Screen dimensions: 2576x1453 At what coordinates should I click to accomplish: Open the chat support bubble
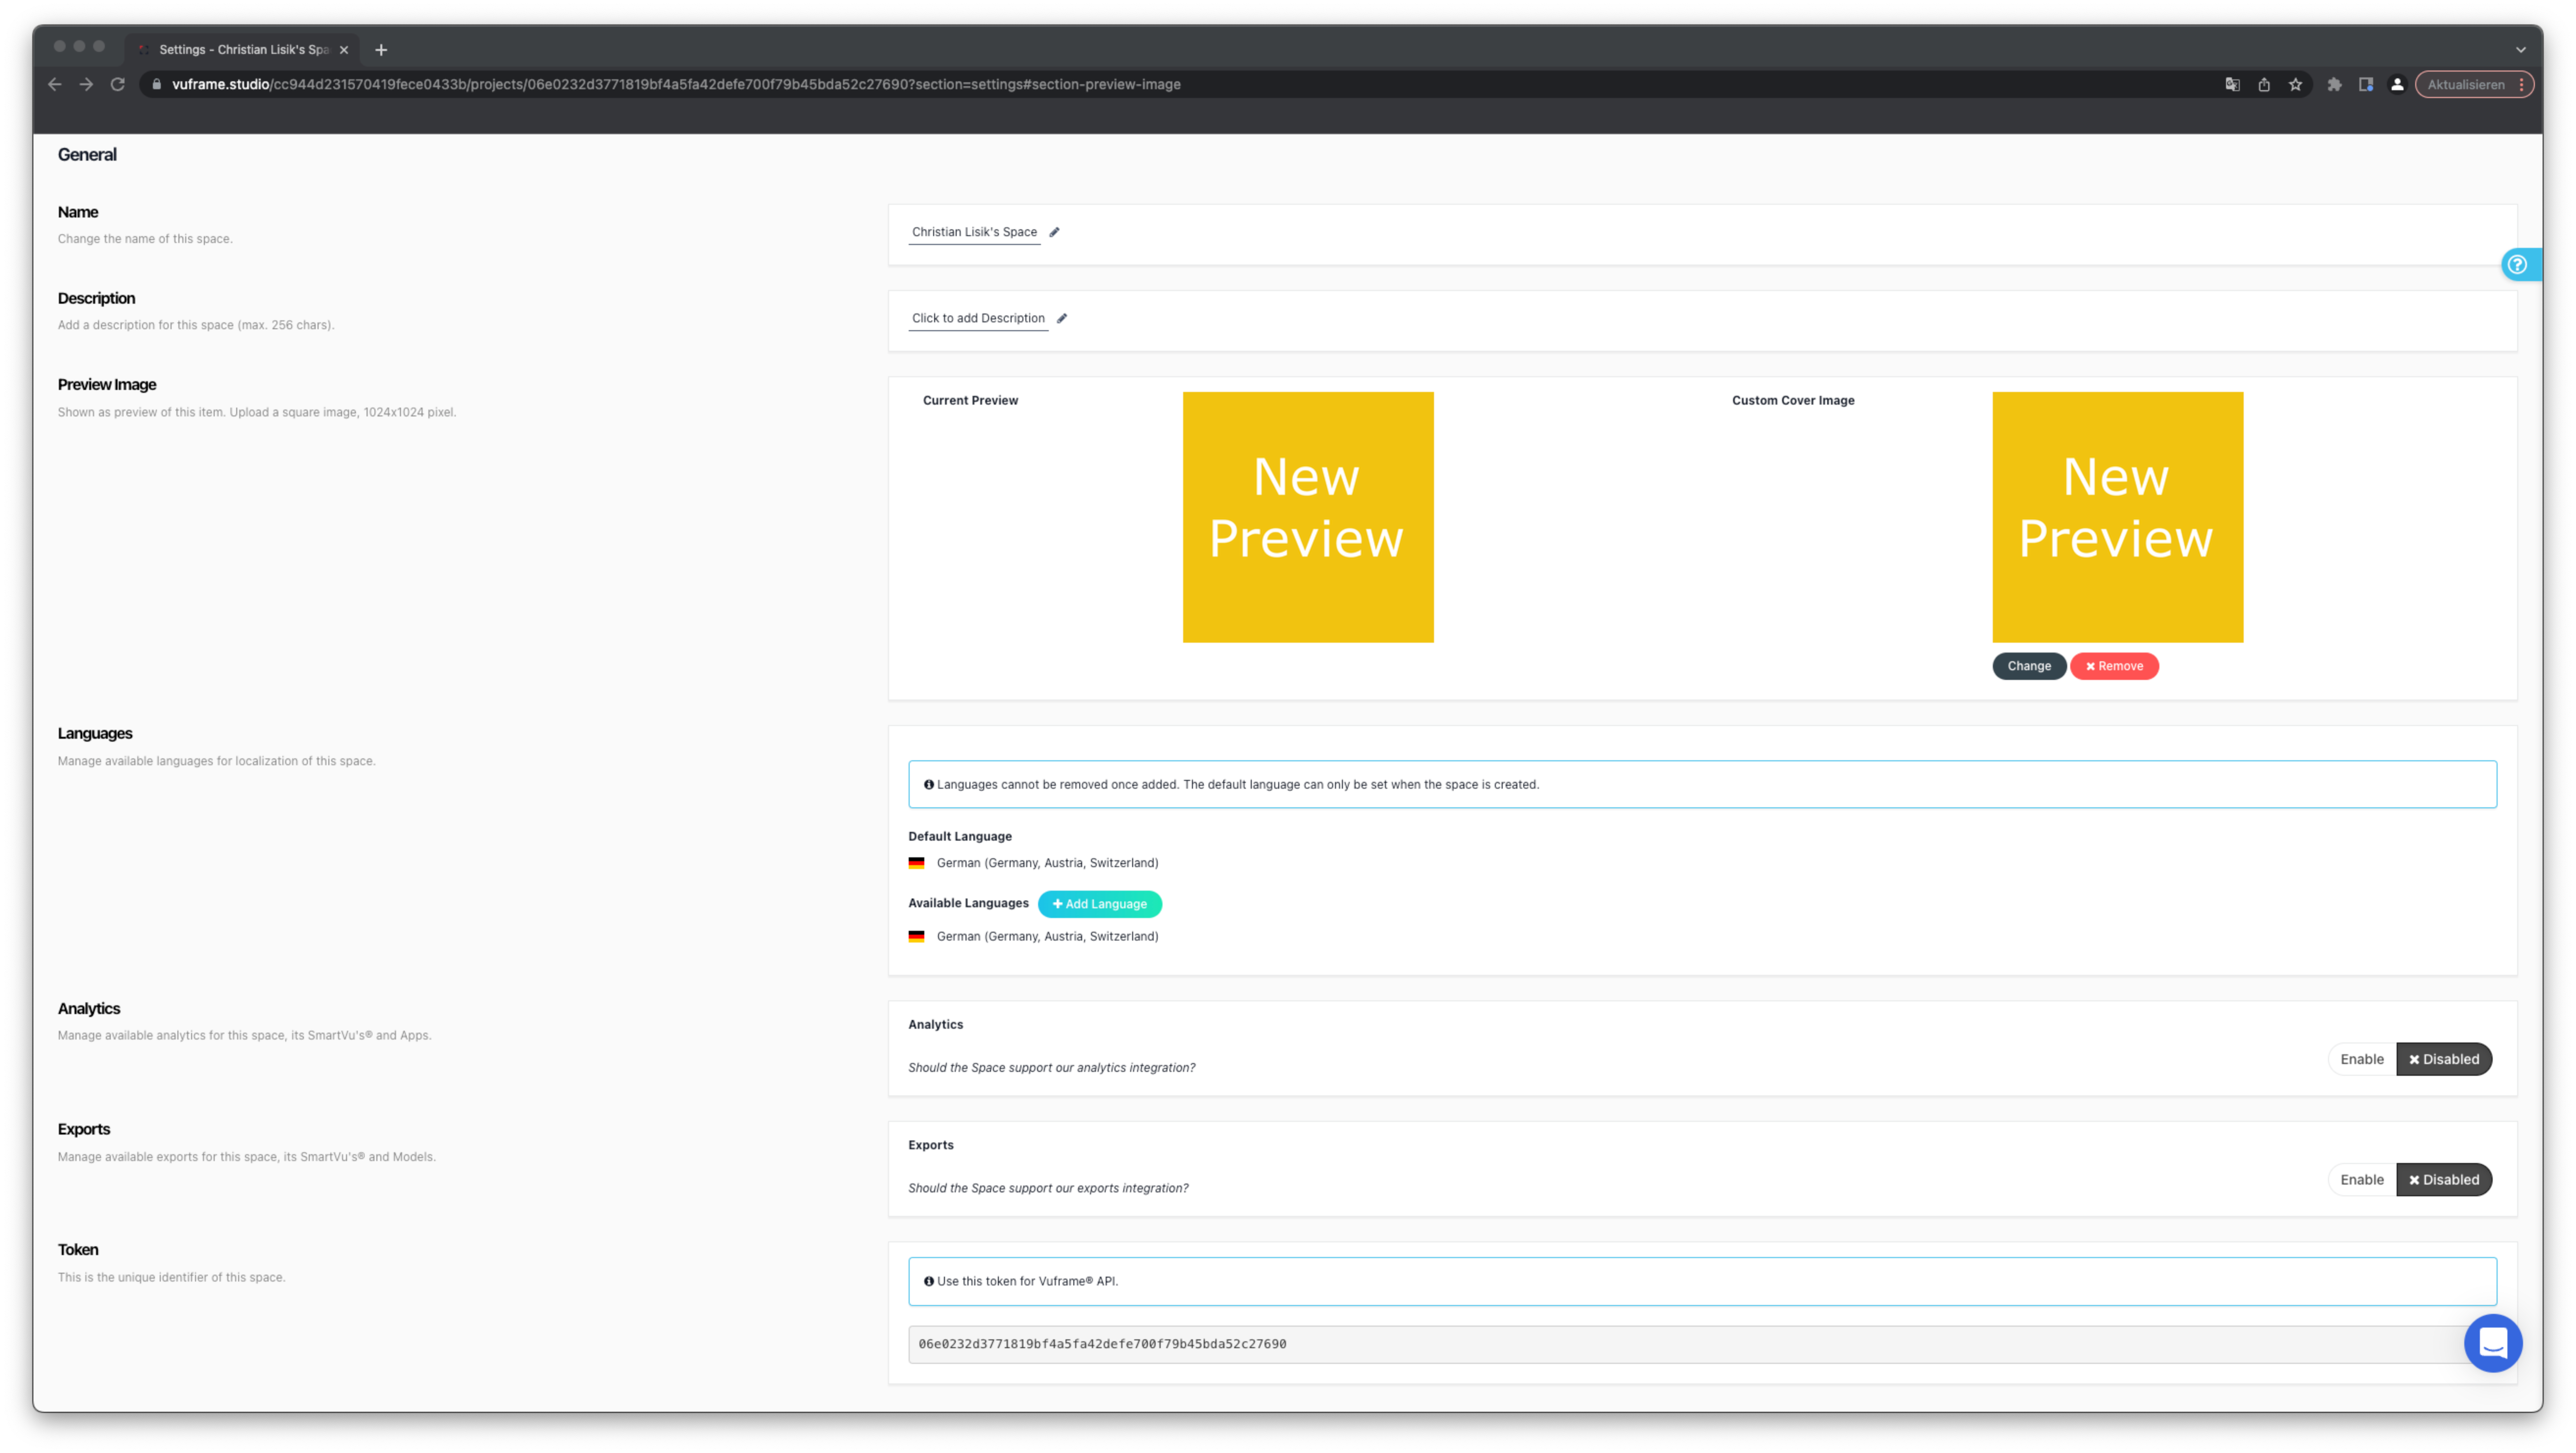pyautogui.click(x=2493, y=1343)
